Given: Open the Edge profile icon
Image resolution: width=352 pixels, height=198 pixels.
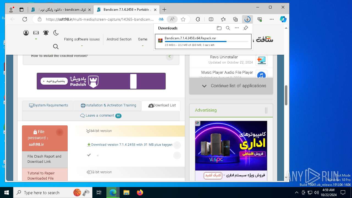Looking at the screenshot, I should tap(11, 10).
